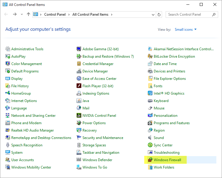Click the Refresh button next to address bar

pyautogui.click(x=159, y=14)
